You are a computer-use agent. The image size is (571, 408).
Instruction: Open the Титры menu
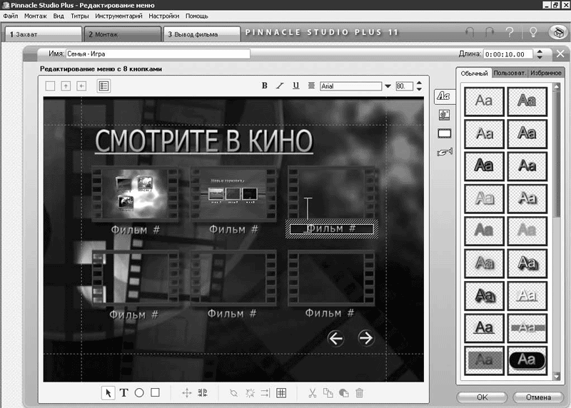tap(79, 16)
